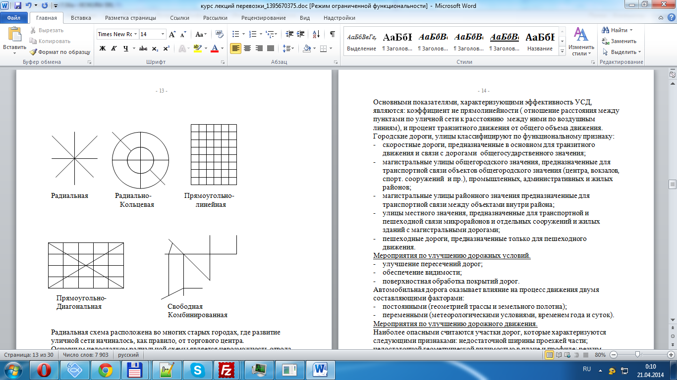
Task: Switch to Разметка страницы tab
Action: 130,18
